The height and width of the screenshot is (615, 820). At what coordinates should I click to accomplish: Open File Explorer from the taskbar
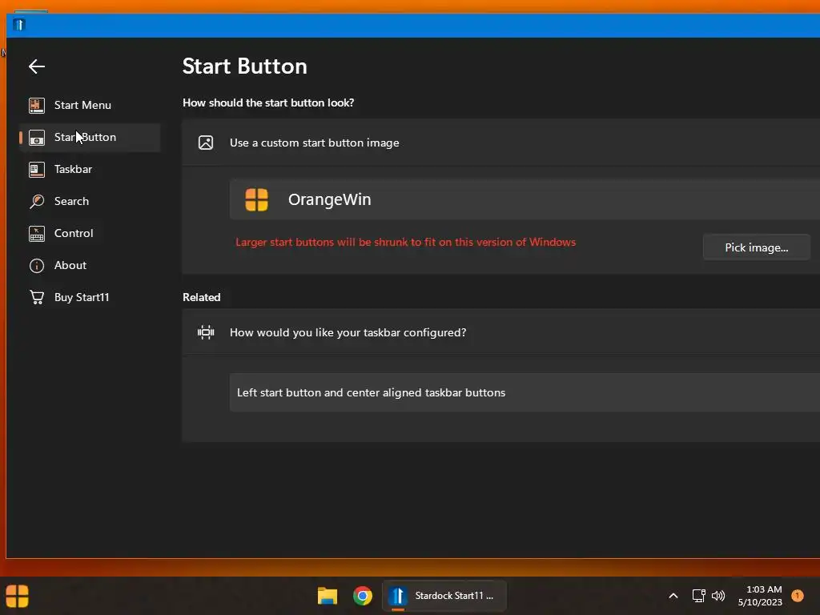pyautogui.click(x=328, y=596)
